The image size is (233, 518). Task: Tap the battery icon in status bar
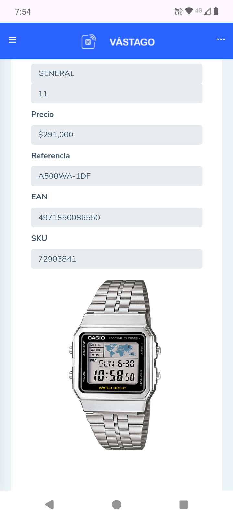(216, 11)
